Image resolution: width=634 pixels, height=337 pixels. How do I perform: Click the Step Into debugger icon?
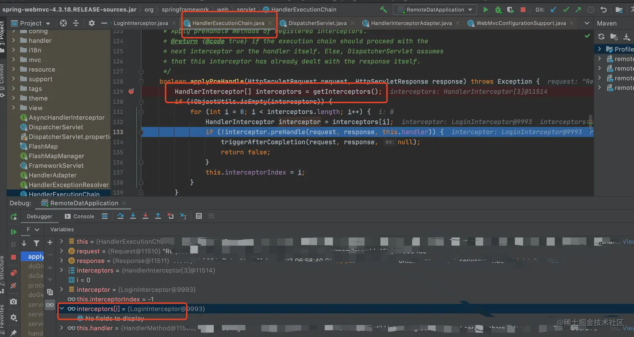[133, 216]
